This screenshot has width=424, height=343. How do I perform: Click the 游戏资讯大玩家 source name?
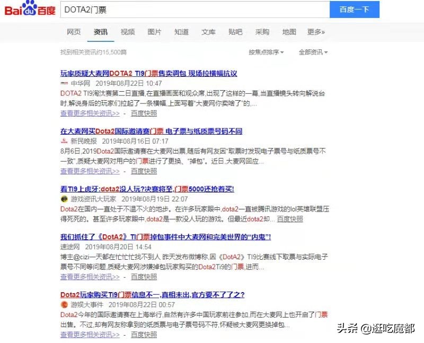coord(94,199)
